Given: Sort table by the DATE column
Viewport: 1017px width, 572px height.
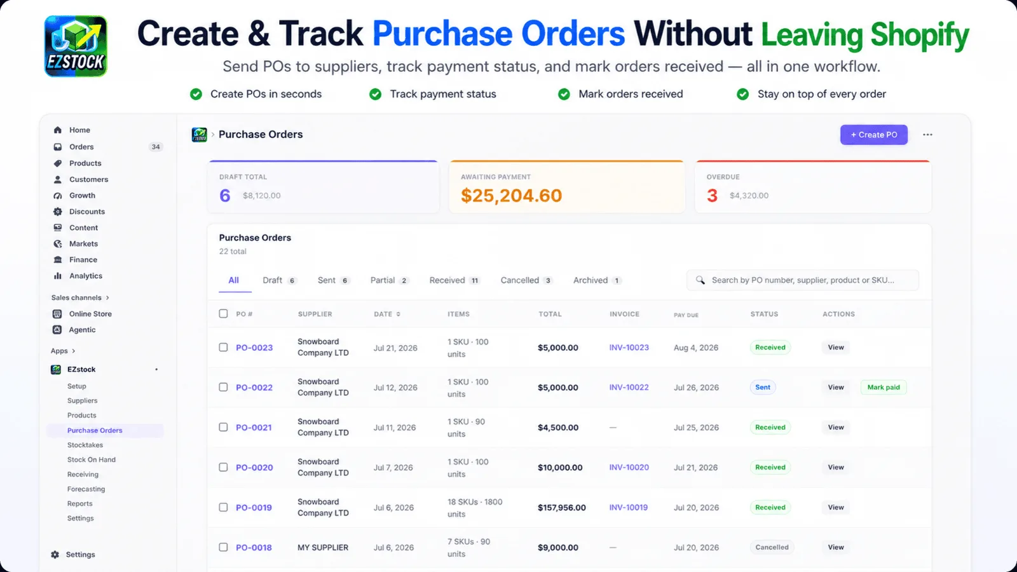Looking at the screenshot, I should tap(387, 314).
